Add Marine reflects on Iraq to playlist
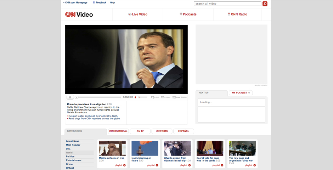 click(120, 165)
